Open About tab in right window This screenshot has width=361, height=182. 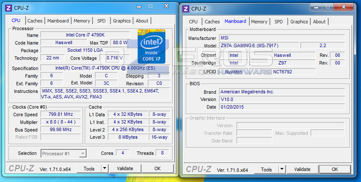319,22
